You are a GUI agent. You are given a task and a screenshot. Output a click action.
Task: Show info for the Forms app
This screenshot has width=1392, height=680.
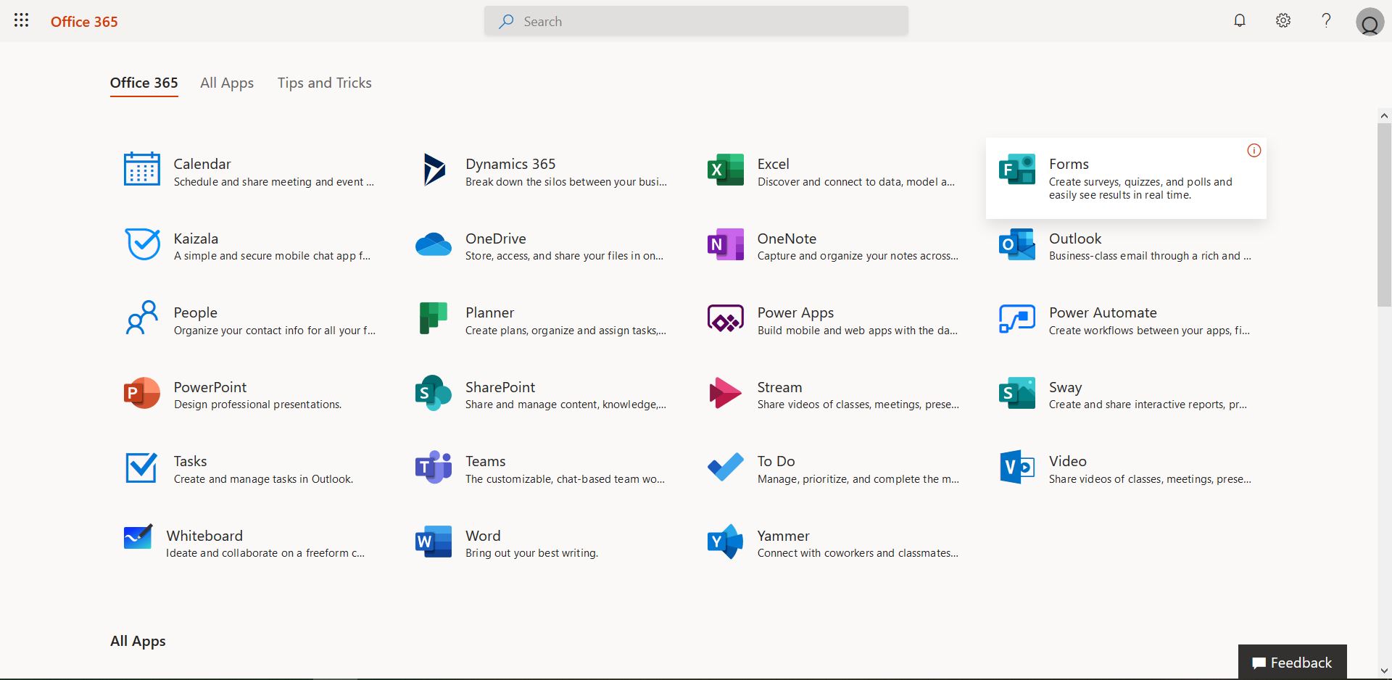click(x=1254, y=151)
